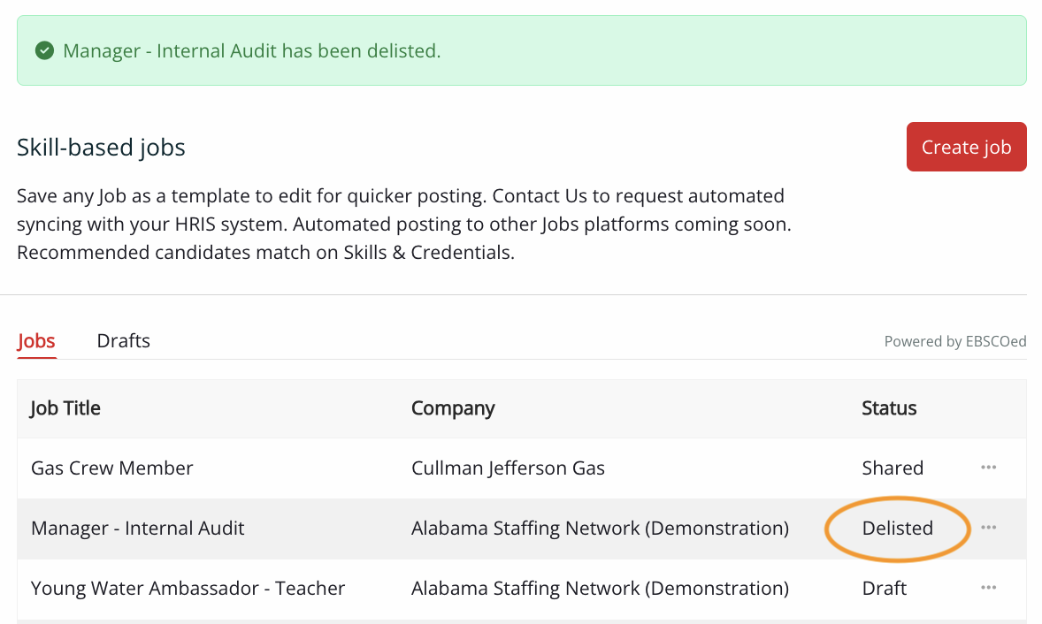Screen dimensions: 1042x624
Task: Open the ellipsis menu for Manager - Internal Audit
Action: pyautogui.click(x=988, y=528)
